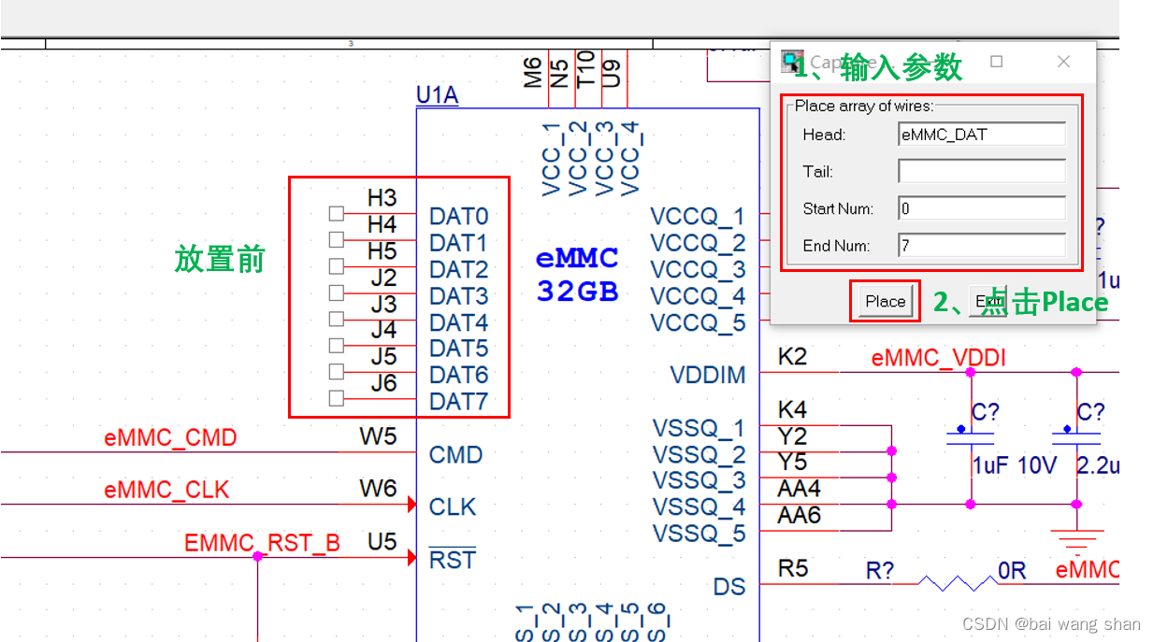Click the Capture application icon in the dialog title bar
The image size is (1154, 642).
click(793, 61)
